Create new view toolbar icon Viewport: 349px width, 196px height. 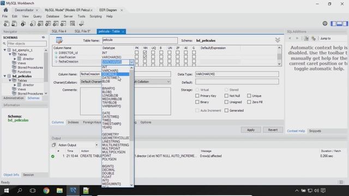tap(48, 23)
